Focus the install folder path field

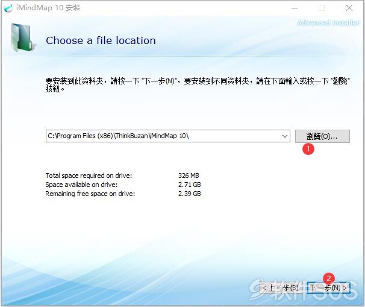(168, 136)
